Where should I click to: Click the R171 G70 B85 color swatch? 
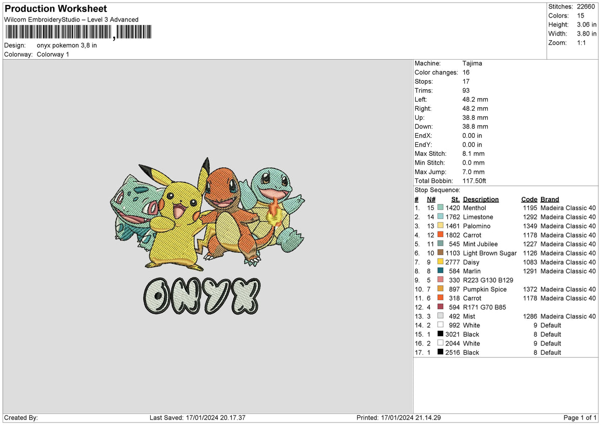(440, 307)
